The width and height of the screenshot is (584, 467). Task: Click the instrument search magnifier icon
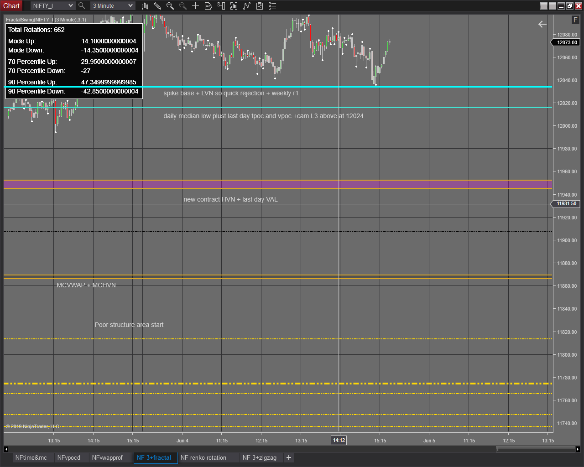click(82, 6)
